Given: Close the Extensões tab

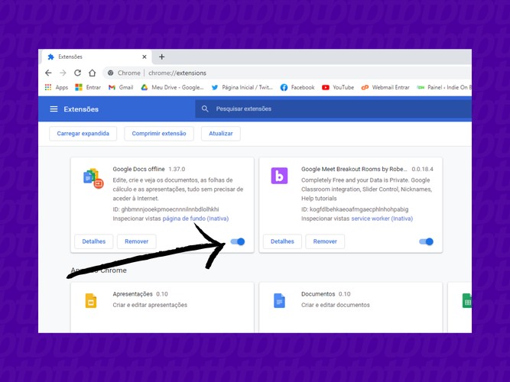Looking at the screenshot, I should pyautogui.click(x=145, y=57).
